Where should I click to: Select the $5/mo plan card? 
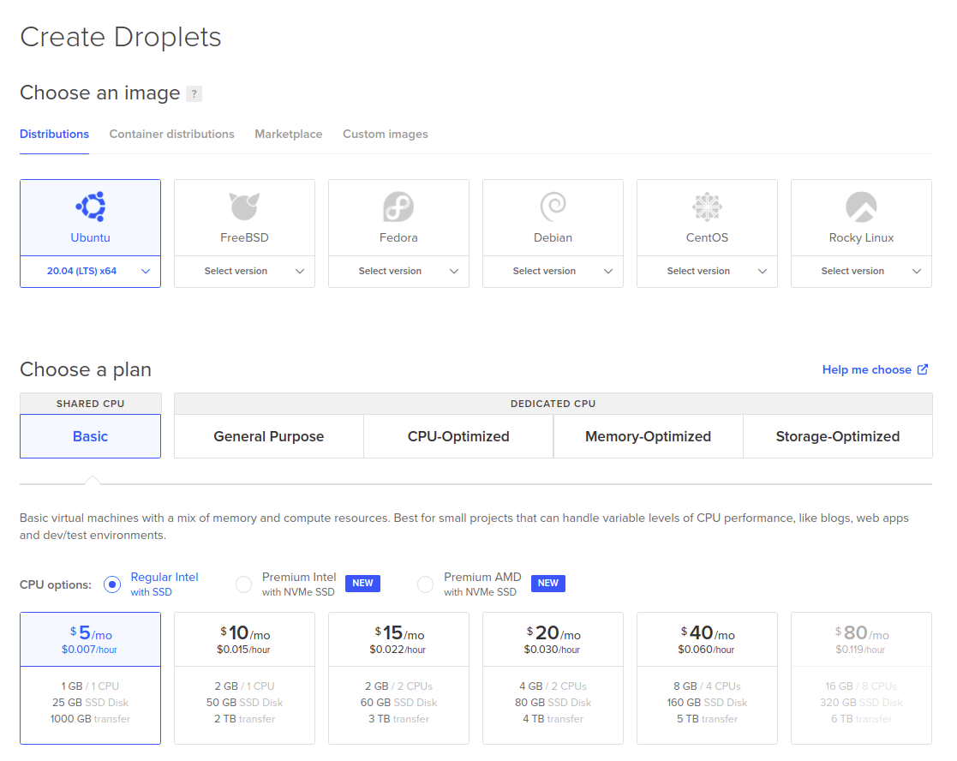point(90,678)
